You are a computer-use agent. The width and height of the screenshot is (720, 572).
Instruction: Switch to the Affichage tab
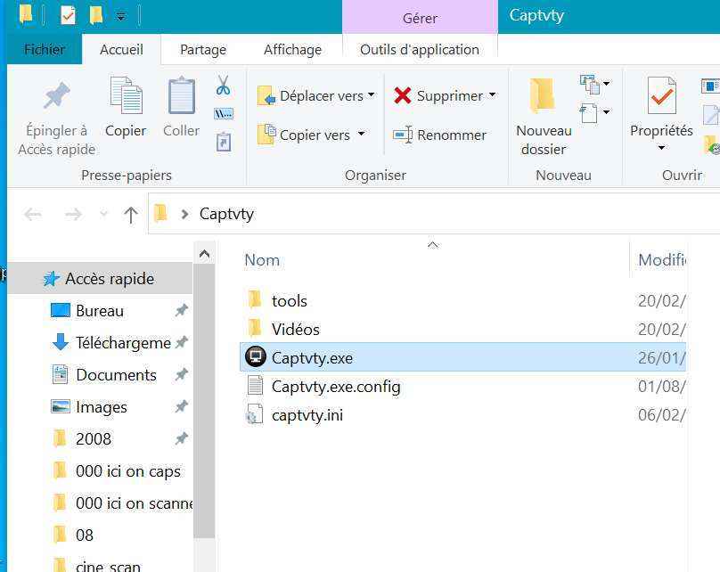tap(292, 49)
